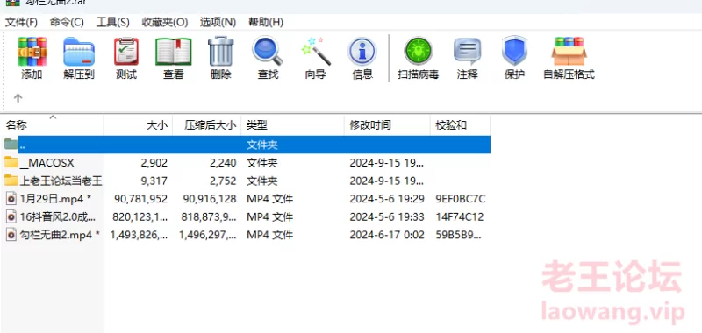The height and width of the screenshot is (333, 702).
Task: Click packed size value 2,240
Action: (223, 163)
